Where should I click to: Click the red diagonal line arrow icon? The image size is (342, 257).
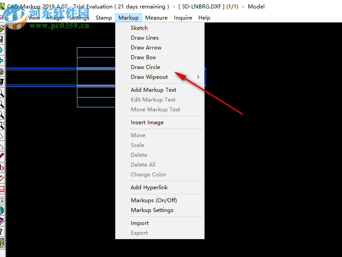click(x=2, y=179)
